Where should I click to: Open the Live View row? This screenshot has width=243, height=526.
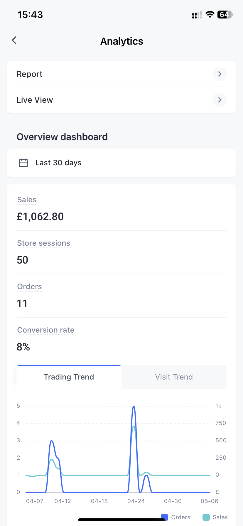tap(35, 100)
